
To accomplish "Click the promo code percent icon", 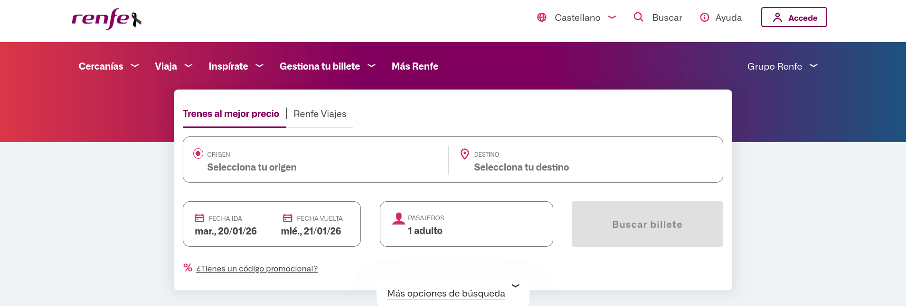I will click(188, 268).
